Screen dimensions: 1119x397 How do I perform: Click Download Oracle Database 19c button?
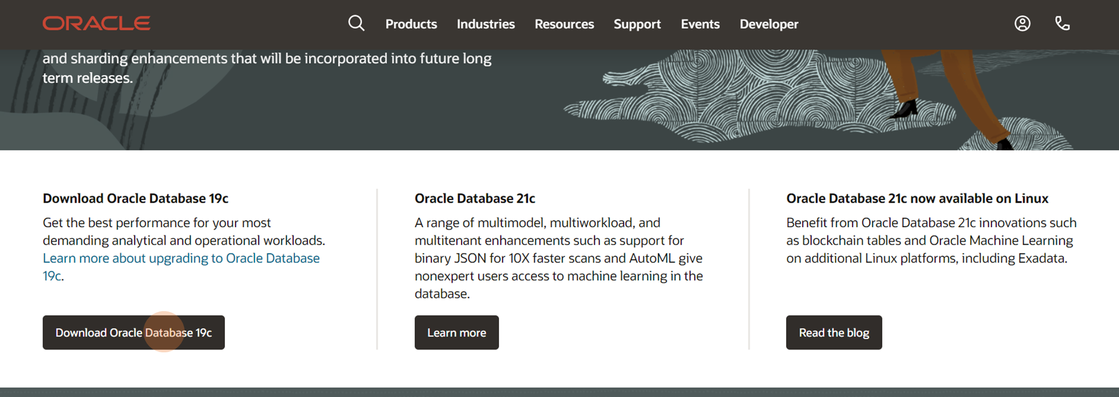[134, 333]
